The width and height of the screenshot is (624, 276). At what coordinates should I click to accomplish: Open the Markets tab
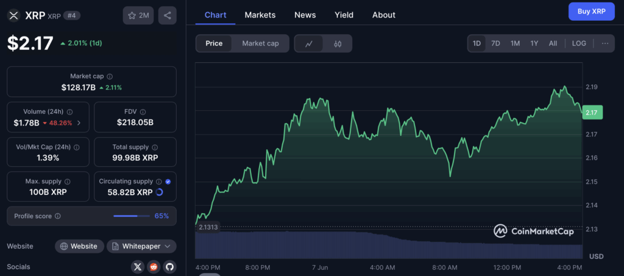260,15
